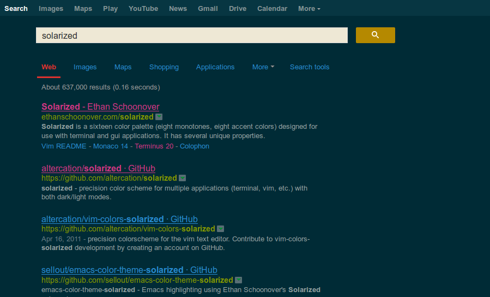Open Solarized - Ethan Schoonover result
Viewport: 490px width, 297px height.
[100, 106]
